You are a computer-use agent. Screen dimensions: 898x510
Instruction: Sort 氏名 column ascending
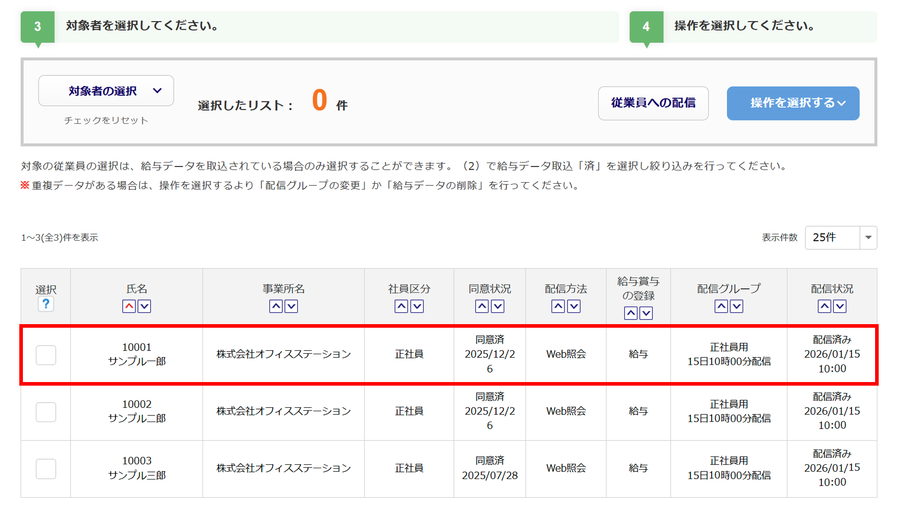pos(129,306)
